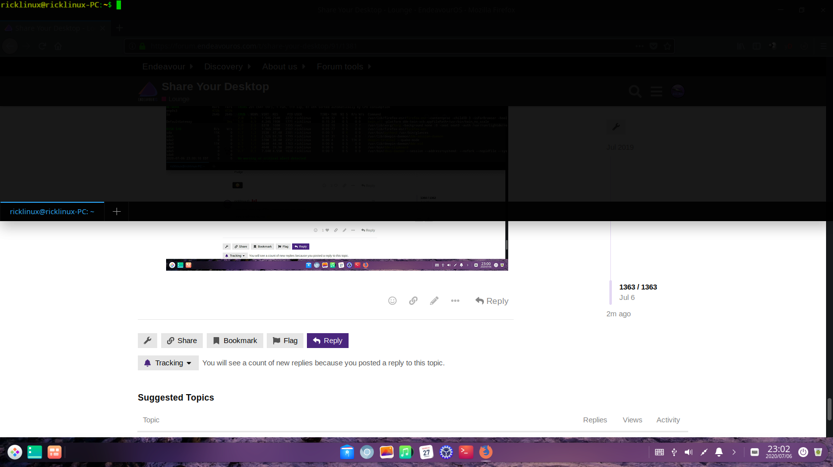Screen dimensions: 833x467
Task: Click the teal desktop icon in dock
Action: [35, 452]
